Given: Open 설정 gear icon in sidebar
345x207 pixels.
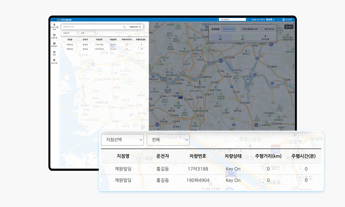Looking at the screenshot, I should 54,52.
